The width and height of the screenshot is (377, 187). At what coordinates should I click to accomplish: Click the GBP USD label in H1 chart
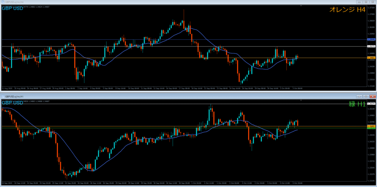click(13, 103)
